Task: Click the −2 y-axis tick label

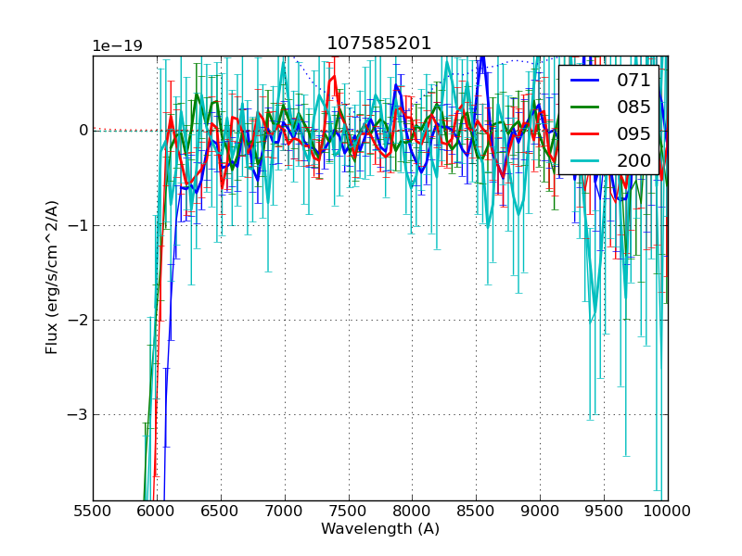Action: tap(77, 321)
